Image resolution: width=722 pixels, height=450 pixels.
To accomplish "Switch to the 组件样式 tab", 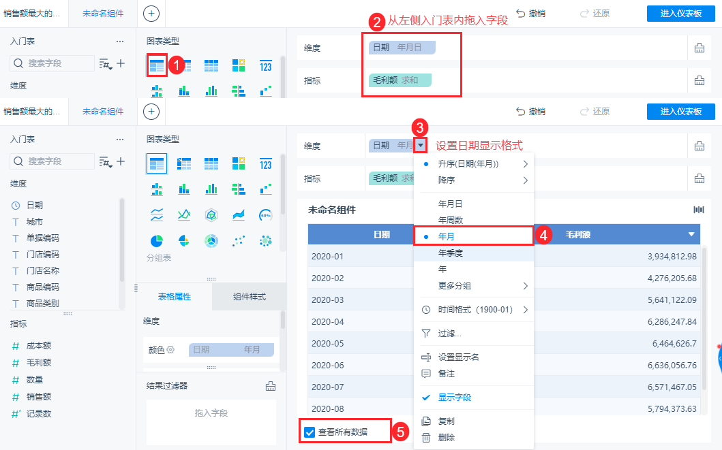I will click(x=249, y=297).
